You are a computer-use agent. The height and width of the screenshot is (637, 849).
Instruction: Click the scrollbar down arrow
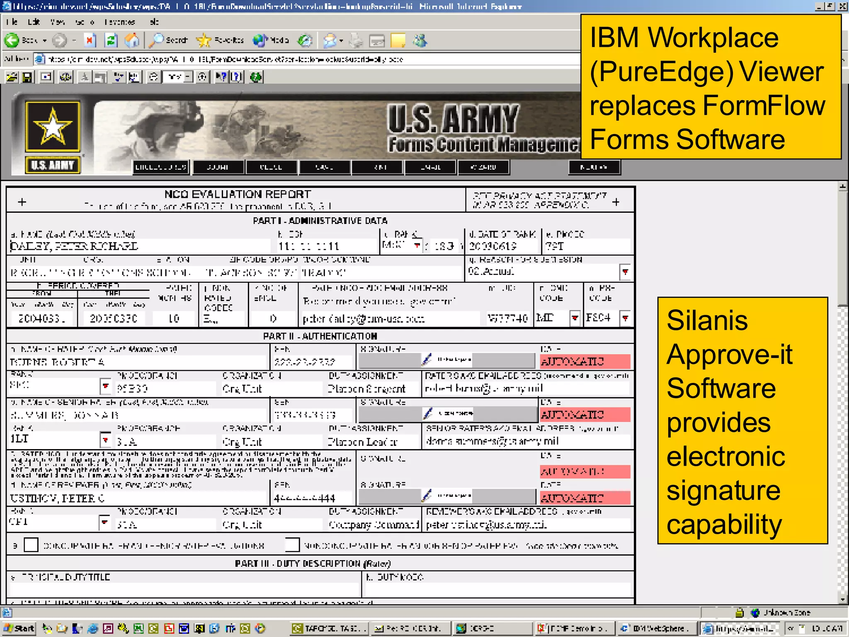pyautogui.click(x=842, y=599)
